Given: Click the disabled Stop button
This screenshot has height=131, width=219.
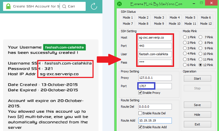Looking at the screenshot, I should pyautogui.click(x=197, y=88).
